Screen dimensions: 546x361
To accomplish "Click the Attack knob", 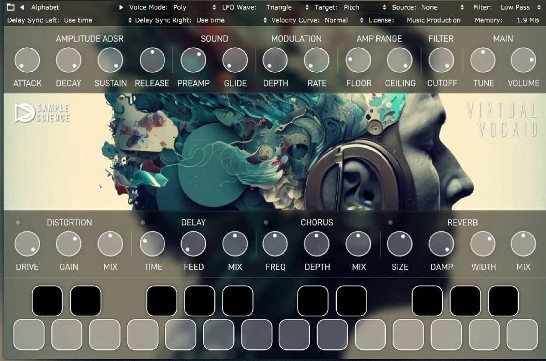I will (27, 60).
